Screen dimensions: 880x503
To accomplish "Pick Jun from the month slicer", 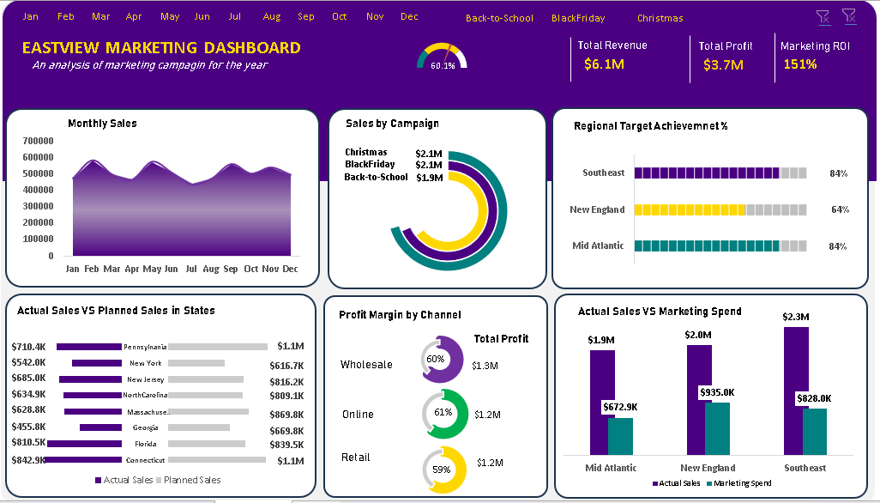I will coord(202,16).
